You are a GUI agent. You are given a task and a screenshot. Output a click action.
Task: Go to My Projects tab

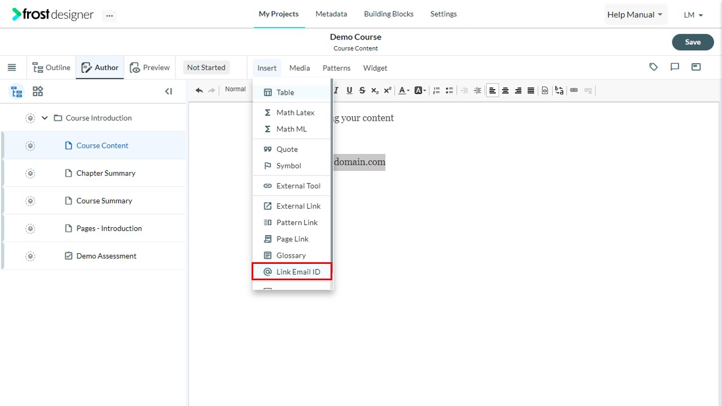pyautogui.click(x=279, y=14)
